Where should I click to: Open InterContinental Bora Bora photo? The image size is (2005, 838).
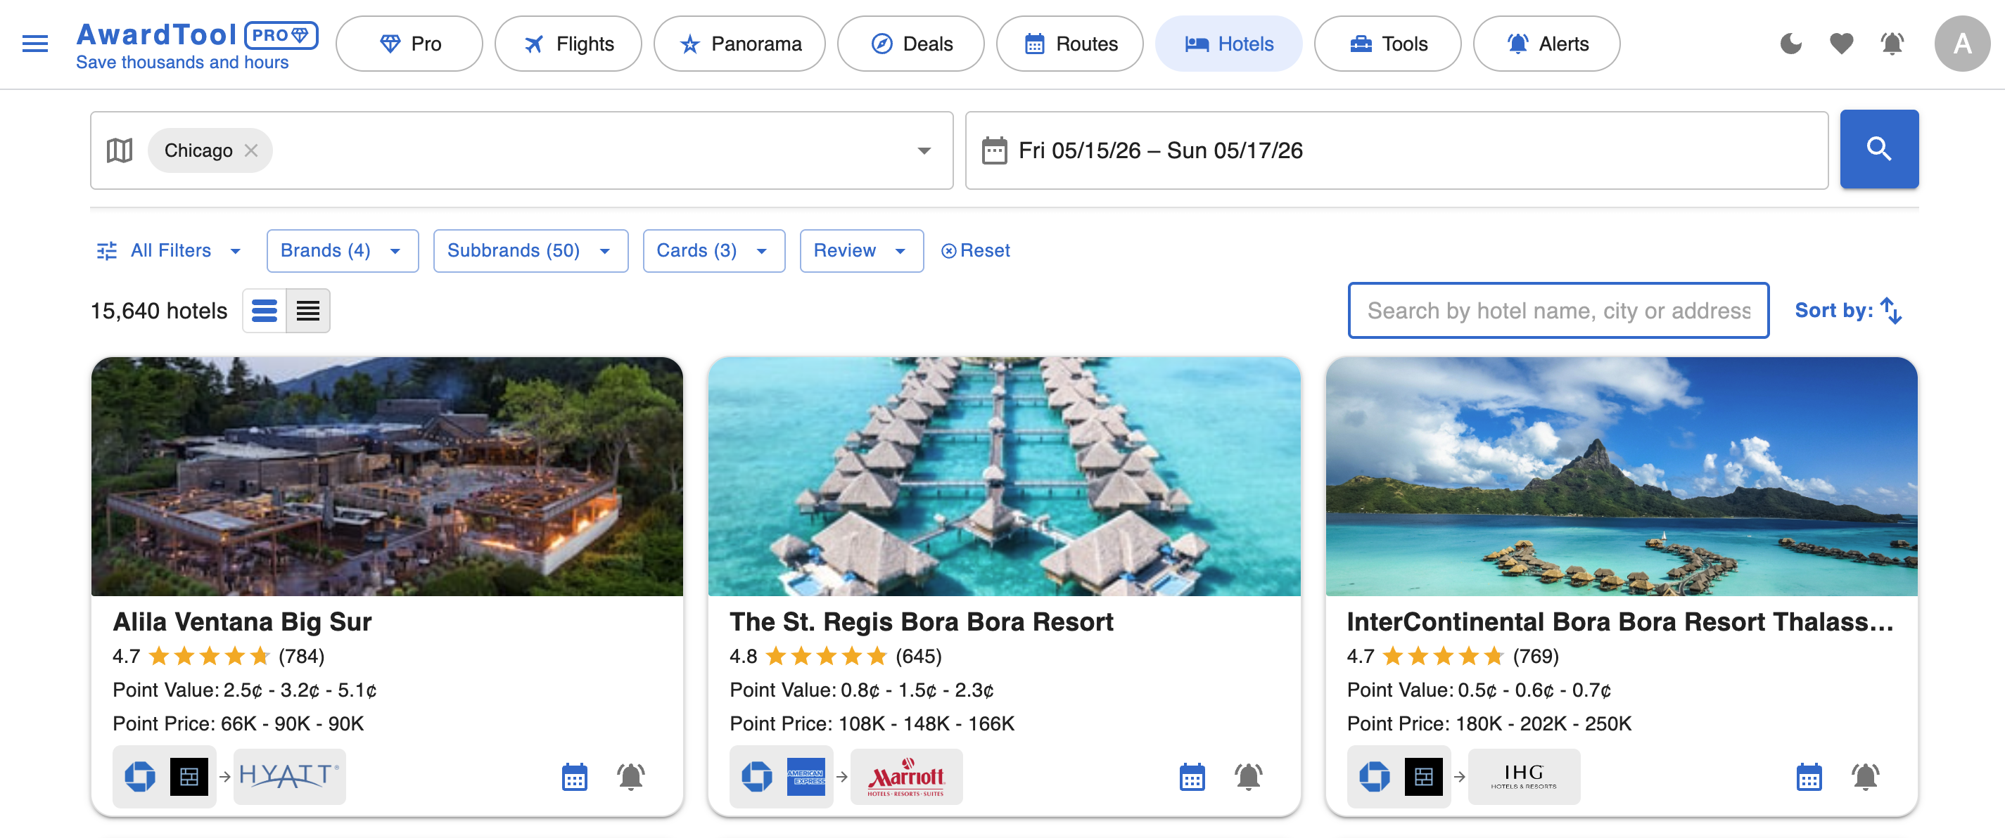click(x=1622, y=476)
